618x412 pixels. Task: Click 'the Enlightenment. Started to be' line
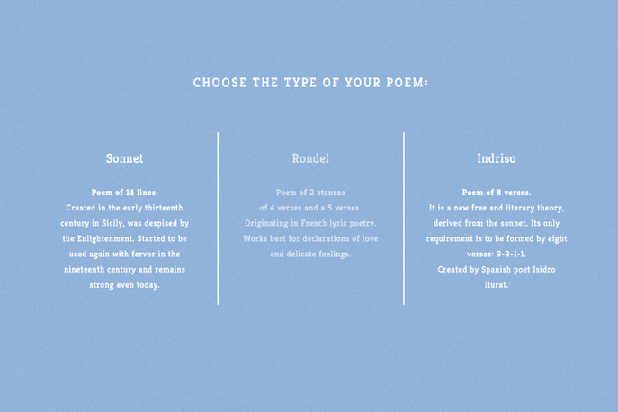point(124,238)
